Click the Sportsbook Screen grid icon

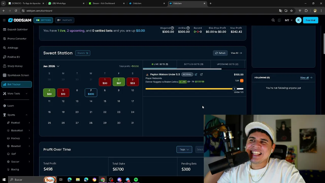tap(5, 75)
